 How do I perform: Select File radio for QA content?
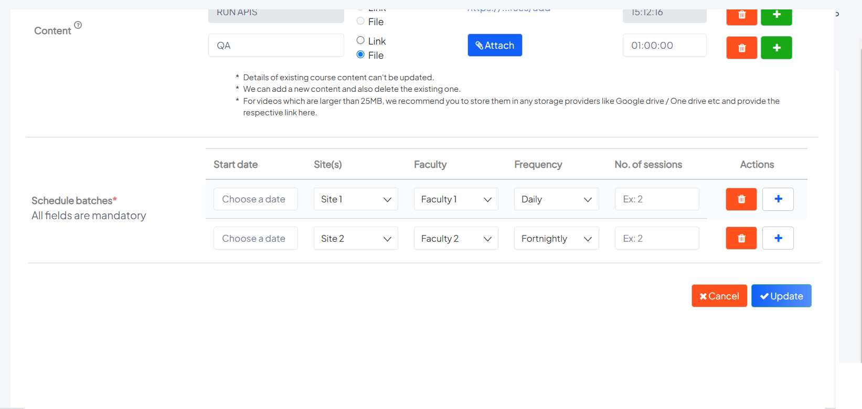coord(360,55)
